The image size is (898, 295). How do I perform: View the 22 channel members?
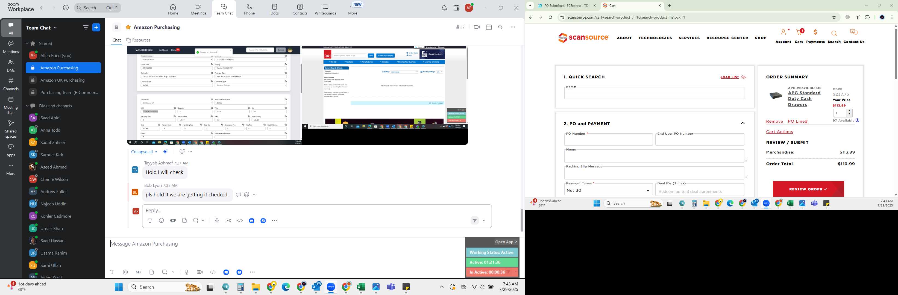pos(460,27)
